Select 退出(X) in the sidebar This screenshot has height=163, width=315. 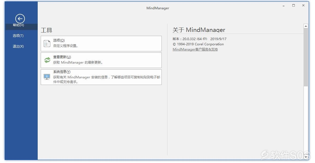(18, 46)
